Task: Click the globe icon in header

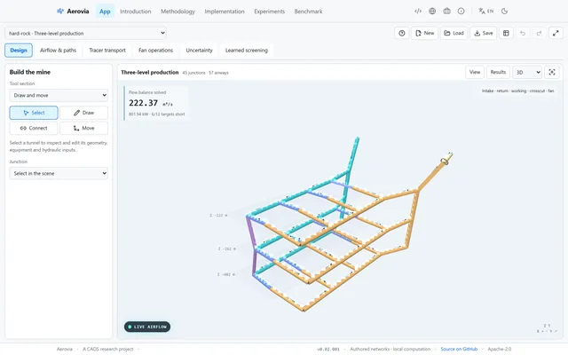Action: click(x=432, y=12)
